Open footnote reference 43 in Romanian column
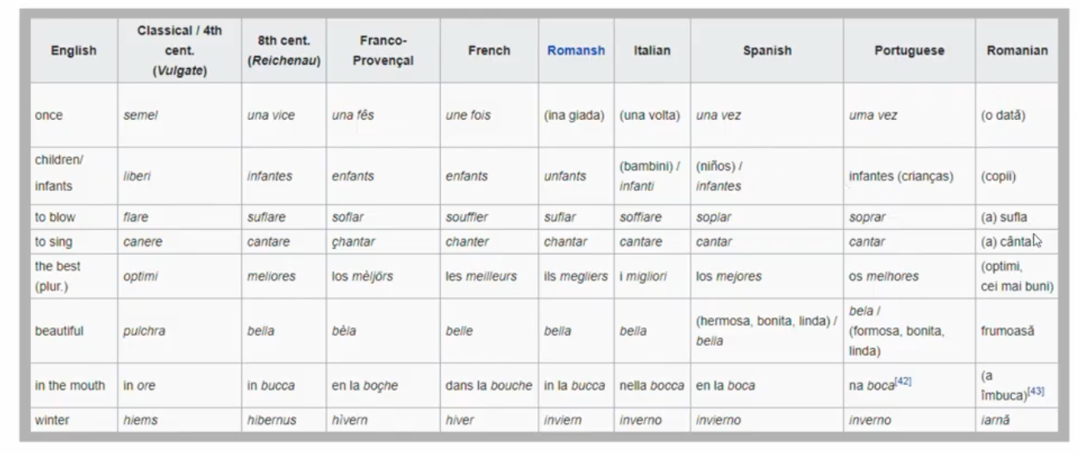Image resolution: width=1080 pixels, height=454 pixels. [1036, 391]
